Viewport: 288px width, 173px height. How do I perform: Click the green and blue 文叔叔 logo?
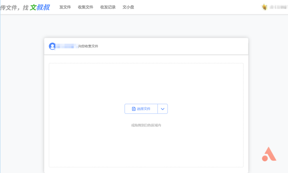(x=40, y=7)
